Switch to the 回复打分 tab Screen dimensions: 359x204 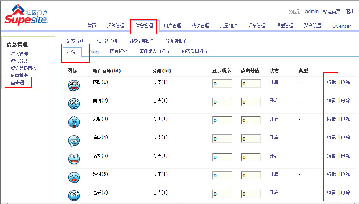point(119,51)
